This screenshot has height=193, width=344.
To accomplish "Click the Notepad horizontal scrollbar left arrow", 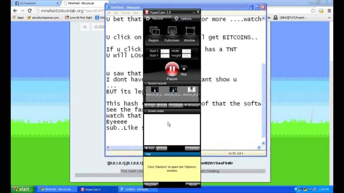I will pos(108,147).
